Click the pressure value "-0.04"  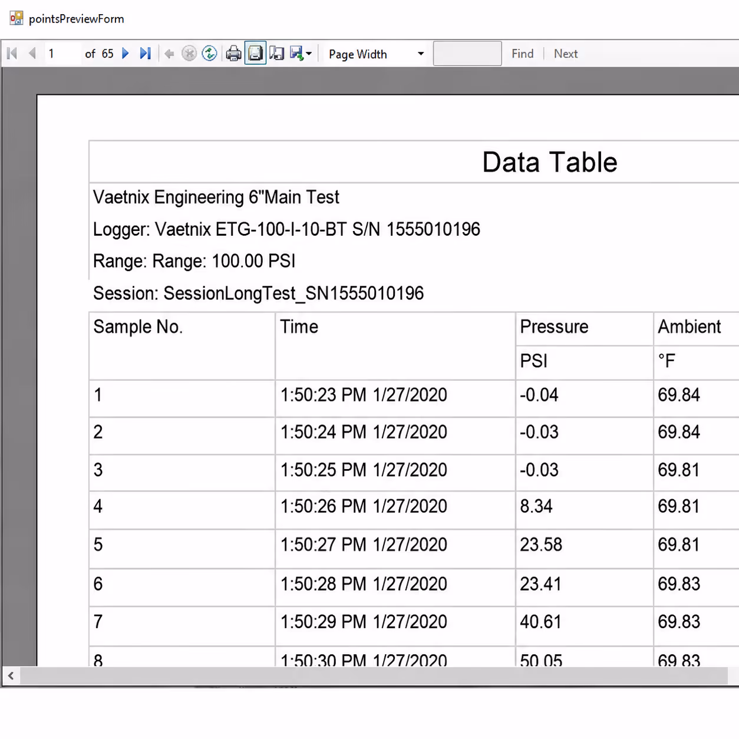click(539, 395)
